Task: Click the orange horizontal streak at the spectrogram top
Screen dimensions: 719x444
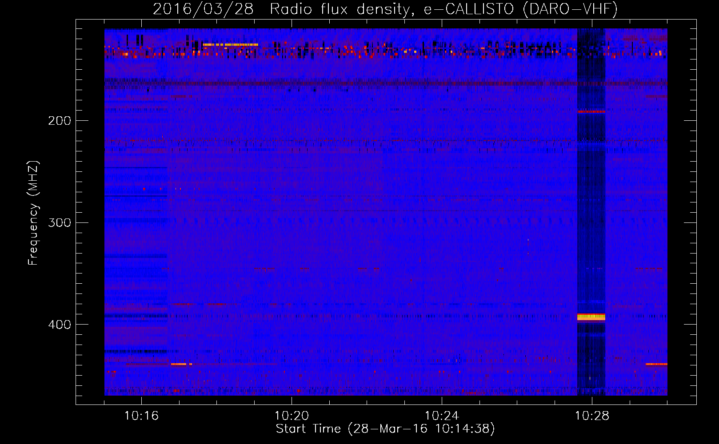Action: point(230,45)
